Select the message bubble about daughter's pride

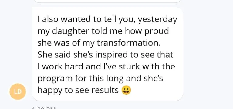point(107,54)
